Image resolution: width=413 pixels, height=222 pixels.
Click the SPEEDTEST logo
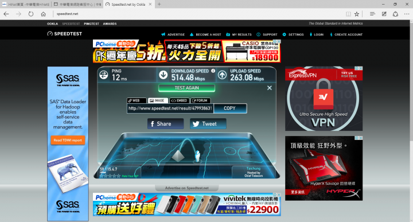(x=64, y=34)
